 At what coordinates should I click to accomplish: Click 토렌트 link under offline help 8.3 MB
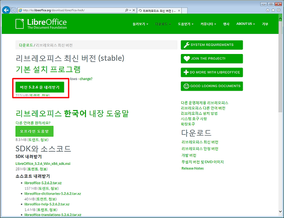tap(33, 140)
